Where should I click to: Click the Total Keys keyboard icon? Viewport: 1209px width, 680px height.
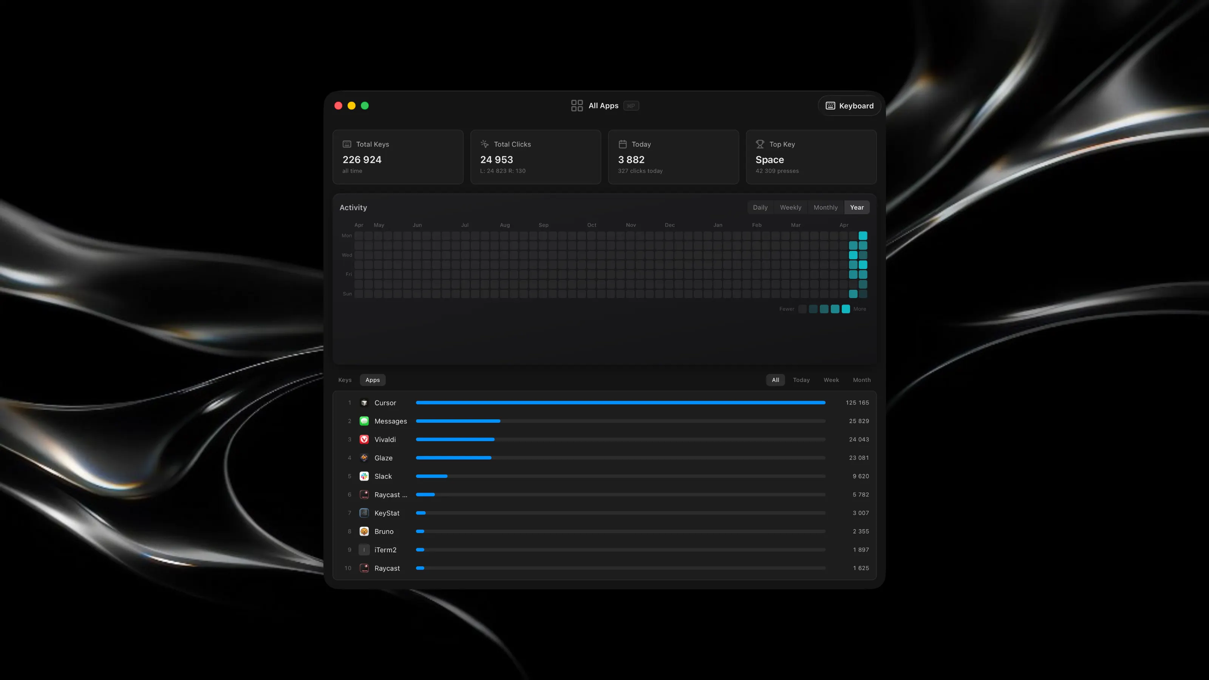(x=347, y=144)
